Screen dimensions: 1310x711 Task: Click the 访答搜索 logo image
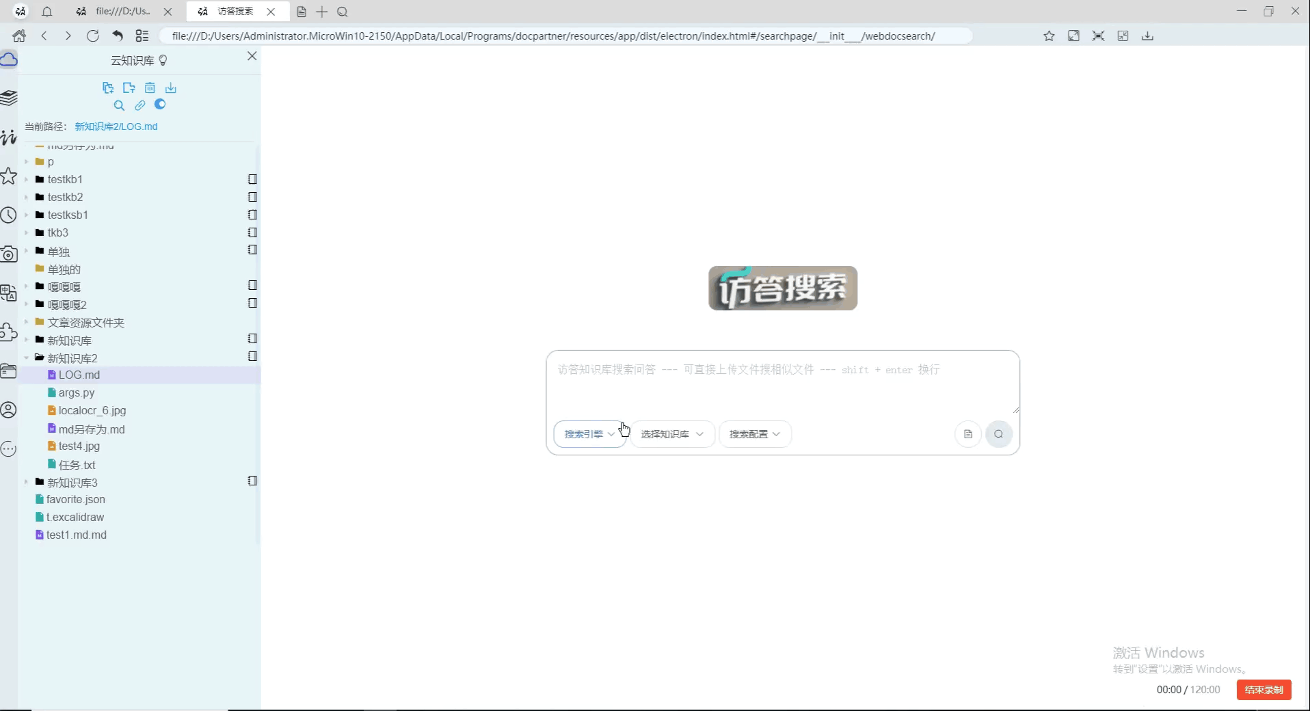(783, 288)
